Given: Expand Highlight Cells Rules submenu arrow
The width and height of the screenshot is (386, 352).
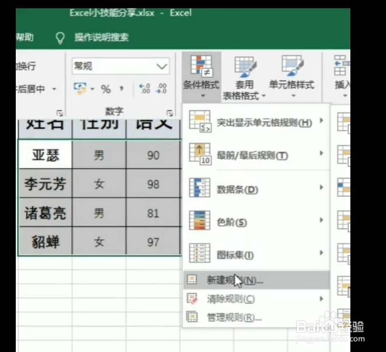Looking at the screenshot, I should [321, 120].
